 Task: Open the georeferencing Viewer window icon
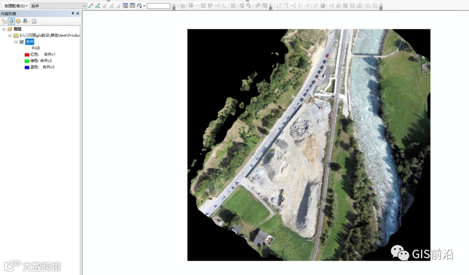(126, 6)
